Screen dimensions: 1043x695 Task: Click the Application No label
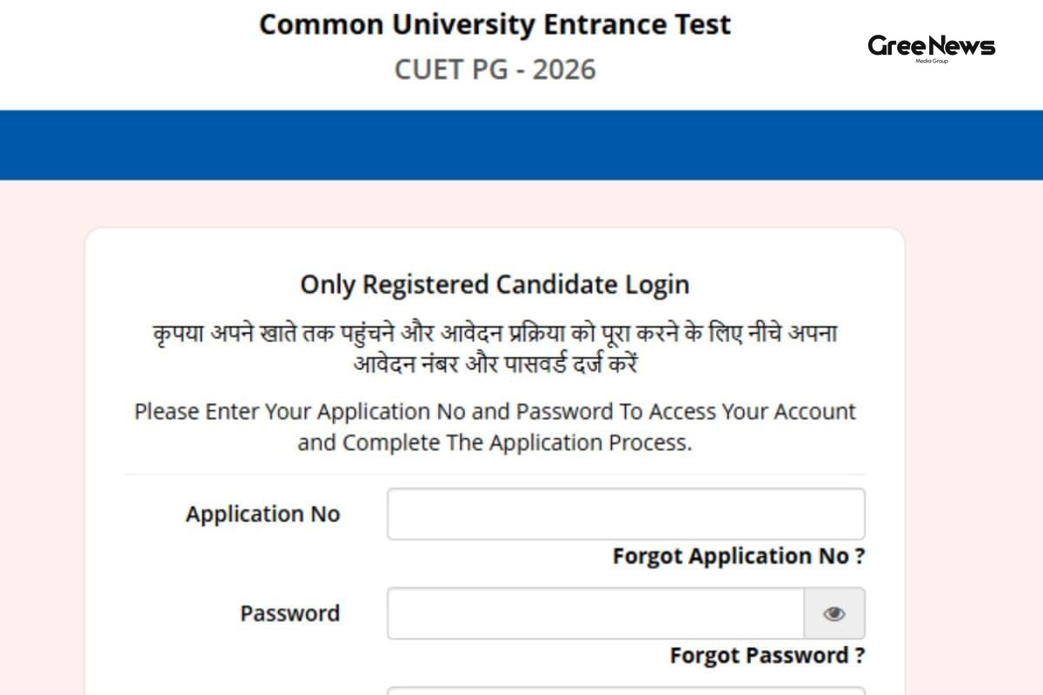[262, 513]
